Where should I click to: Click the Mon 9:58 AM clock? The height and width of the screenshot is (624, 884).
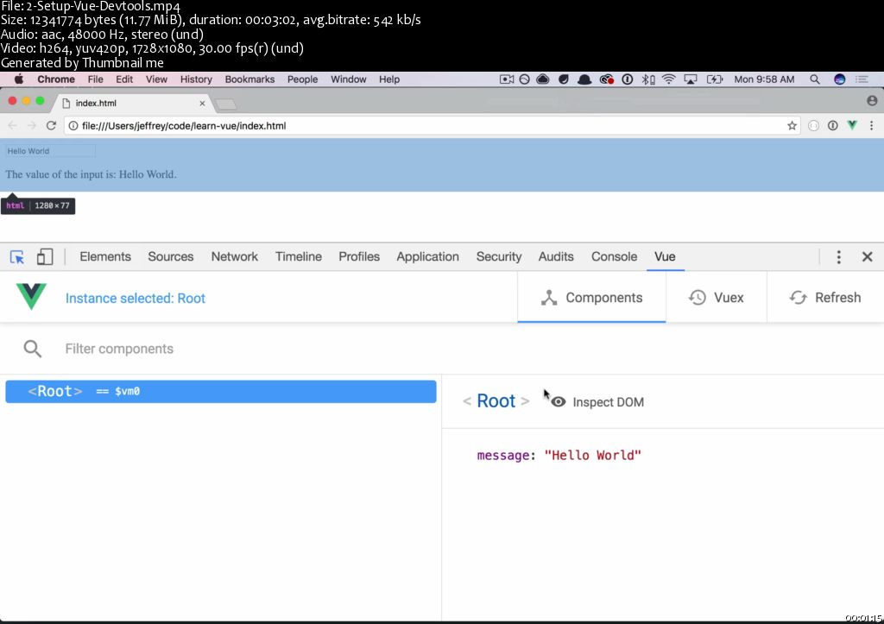pos(764,79)
